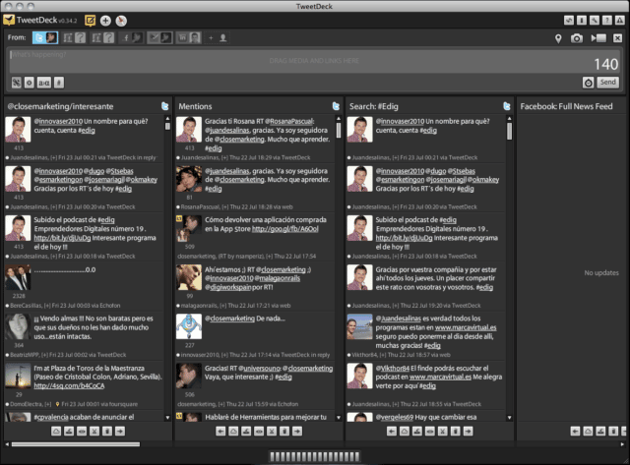Click the What's happening text box
The height and width of the screenshot is (465, 630).
(x=314, y=61)
